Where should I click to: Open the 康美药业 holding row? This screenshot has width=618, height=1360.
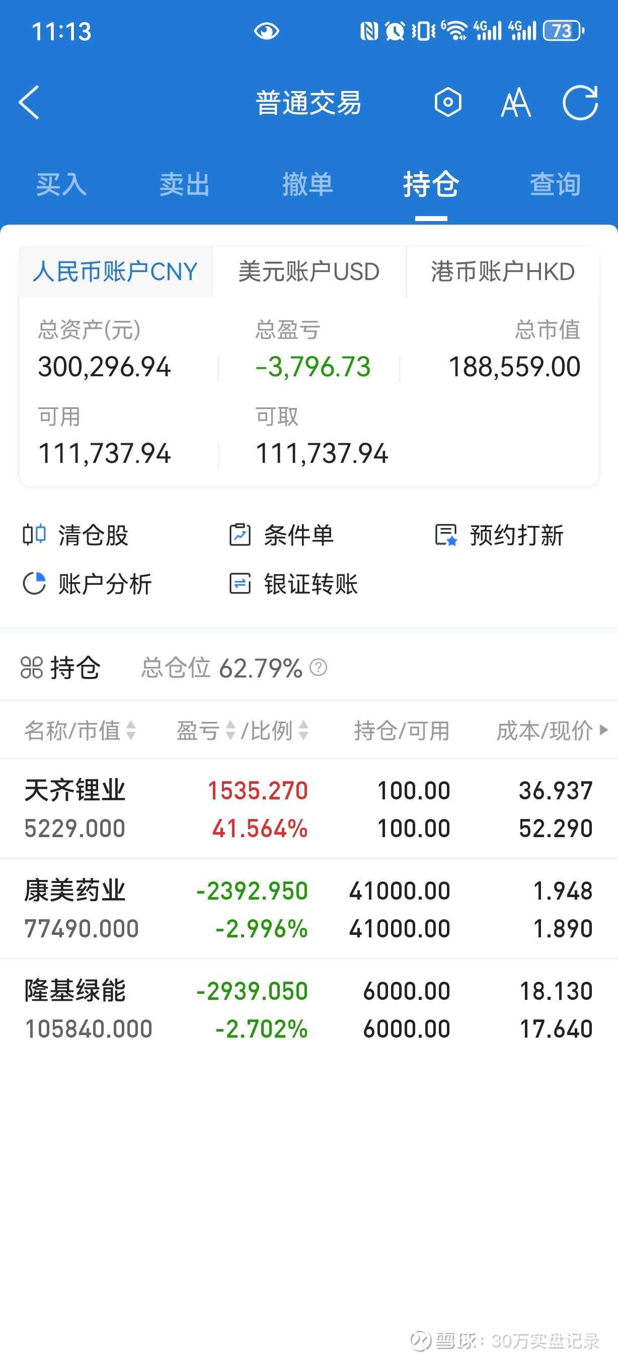pyautogui.click(x=309, y=909)
